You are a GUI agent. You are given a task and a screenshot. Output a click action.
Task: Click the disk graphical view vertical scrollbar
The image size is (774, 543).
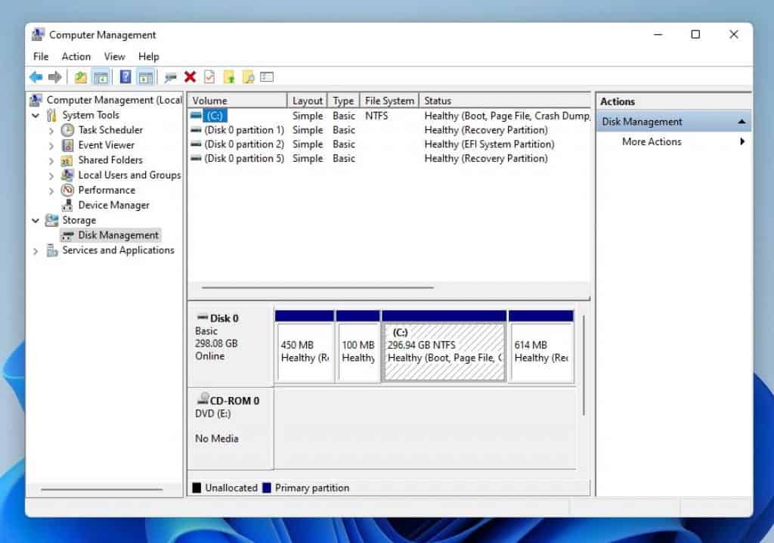[584, 365]
